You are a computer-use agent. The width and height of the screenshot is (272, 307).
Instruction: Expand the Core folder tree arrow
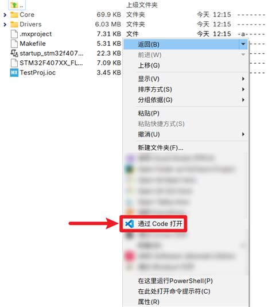click(5, 15)
